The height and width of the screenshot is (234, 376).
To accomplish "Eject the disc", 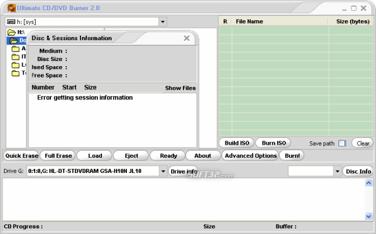I will pyautogui.click(x=131, y=156).
